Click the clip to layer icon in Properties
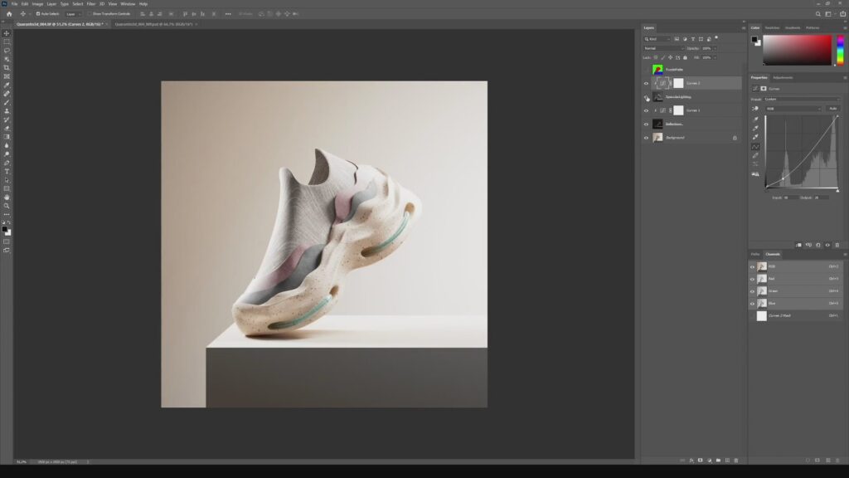The width and height of the screenshot is (849, 478). point(798,245)
